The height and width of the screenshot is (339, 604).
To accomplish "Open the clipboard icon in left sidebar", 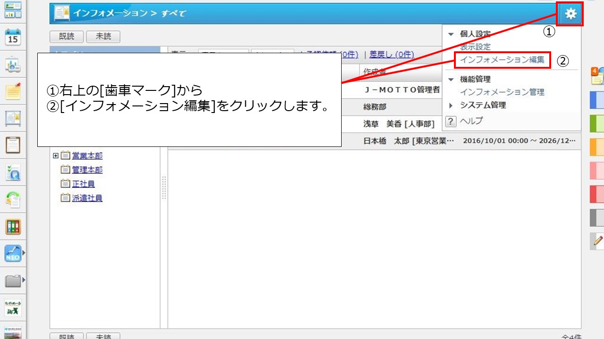I will [x=13, y=145].
